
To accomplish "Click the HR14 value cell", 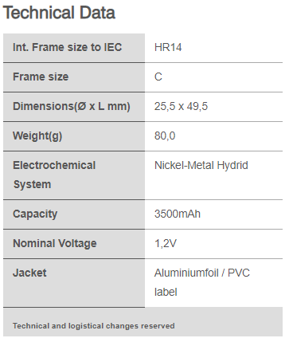I will [168, 48].
